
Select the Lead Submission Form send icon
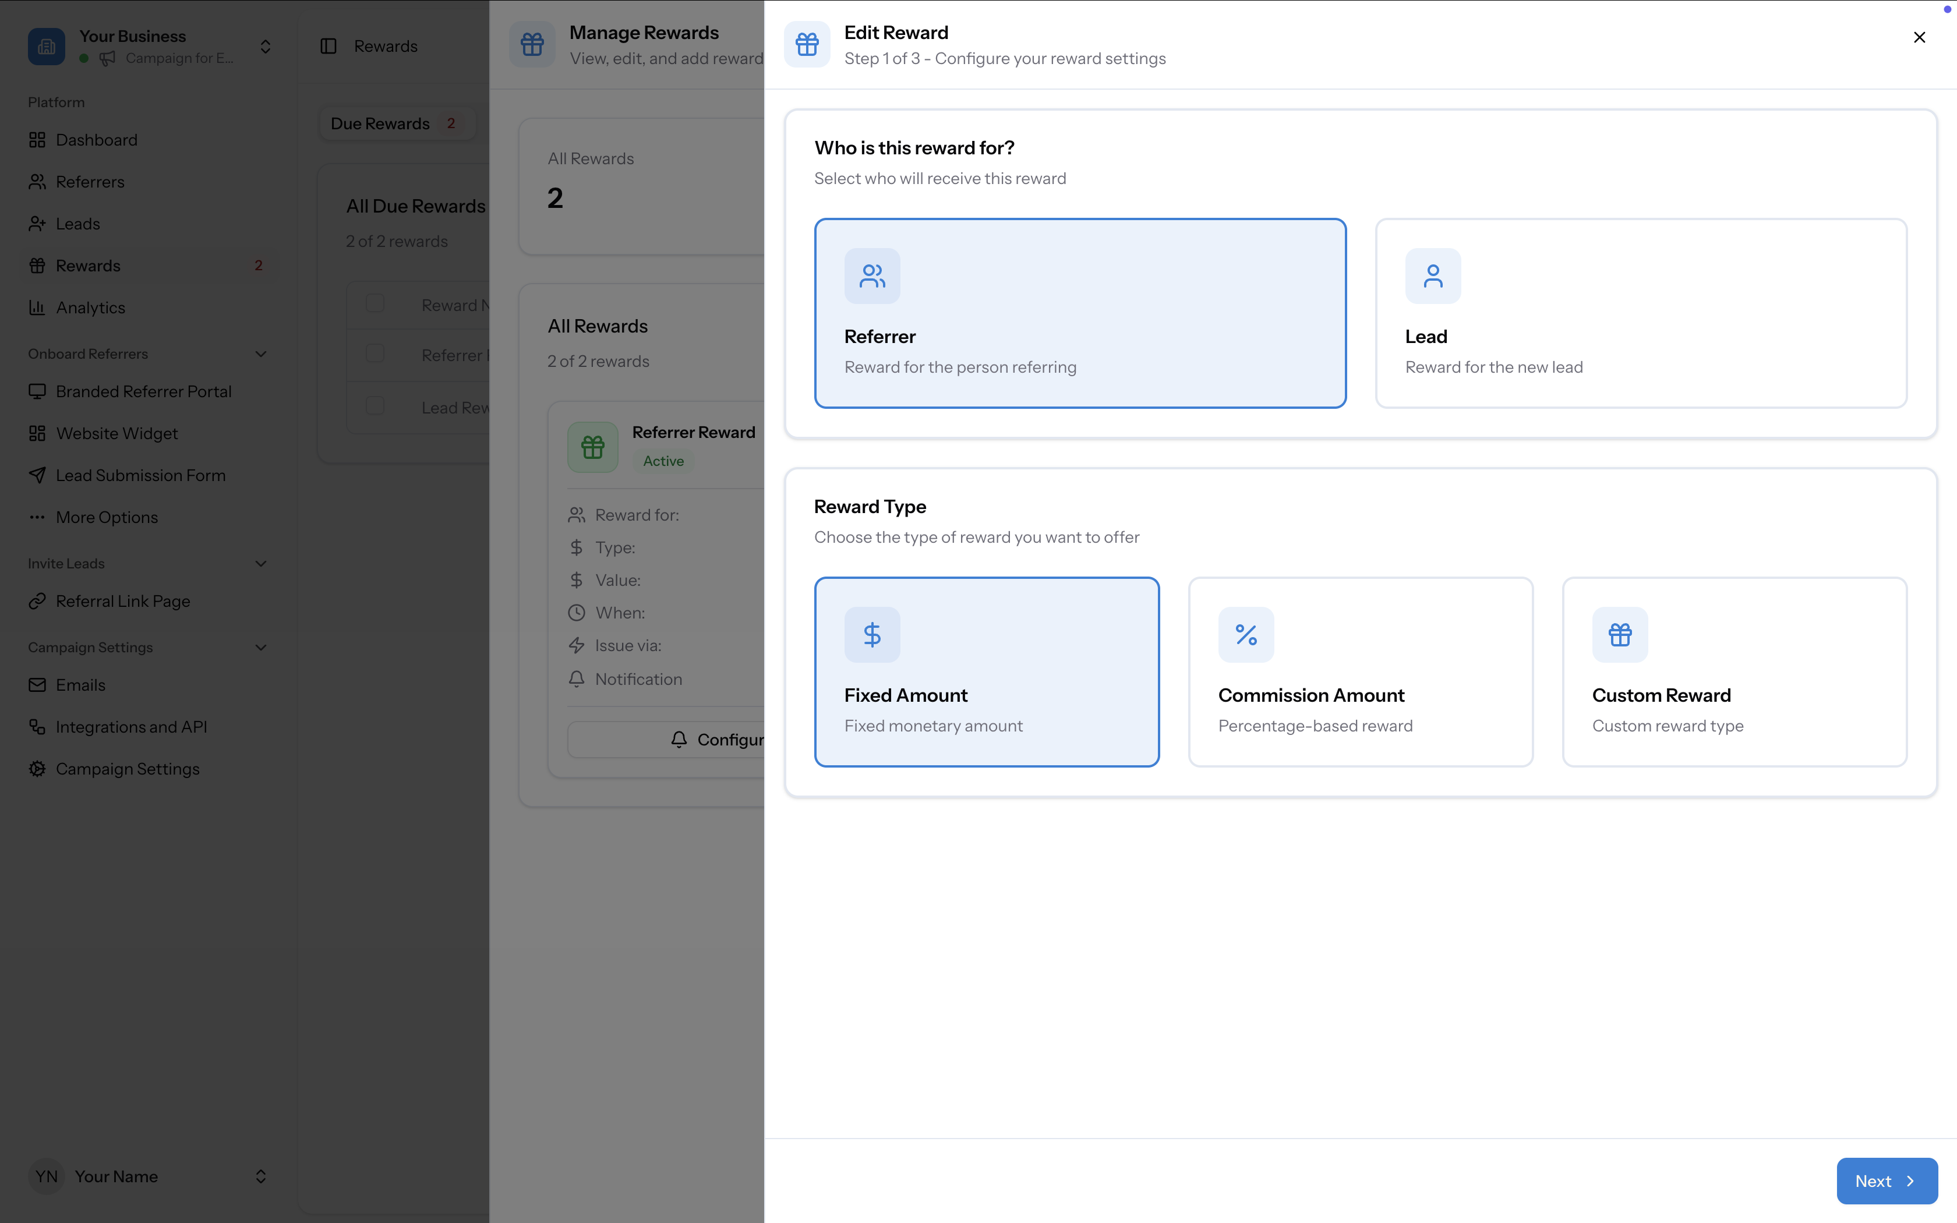click(x=37, y=475)
